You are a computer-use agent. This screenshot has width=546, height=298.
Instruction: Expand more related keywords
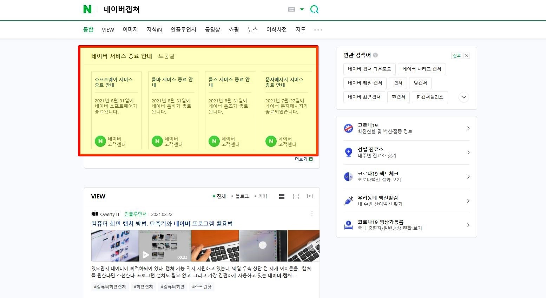point(463,97)
